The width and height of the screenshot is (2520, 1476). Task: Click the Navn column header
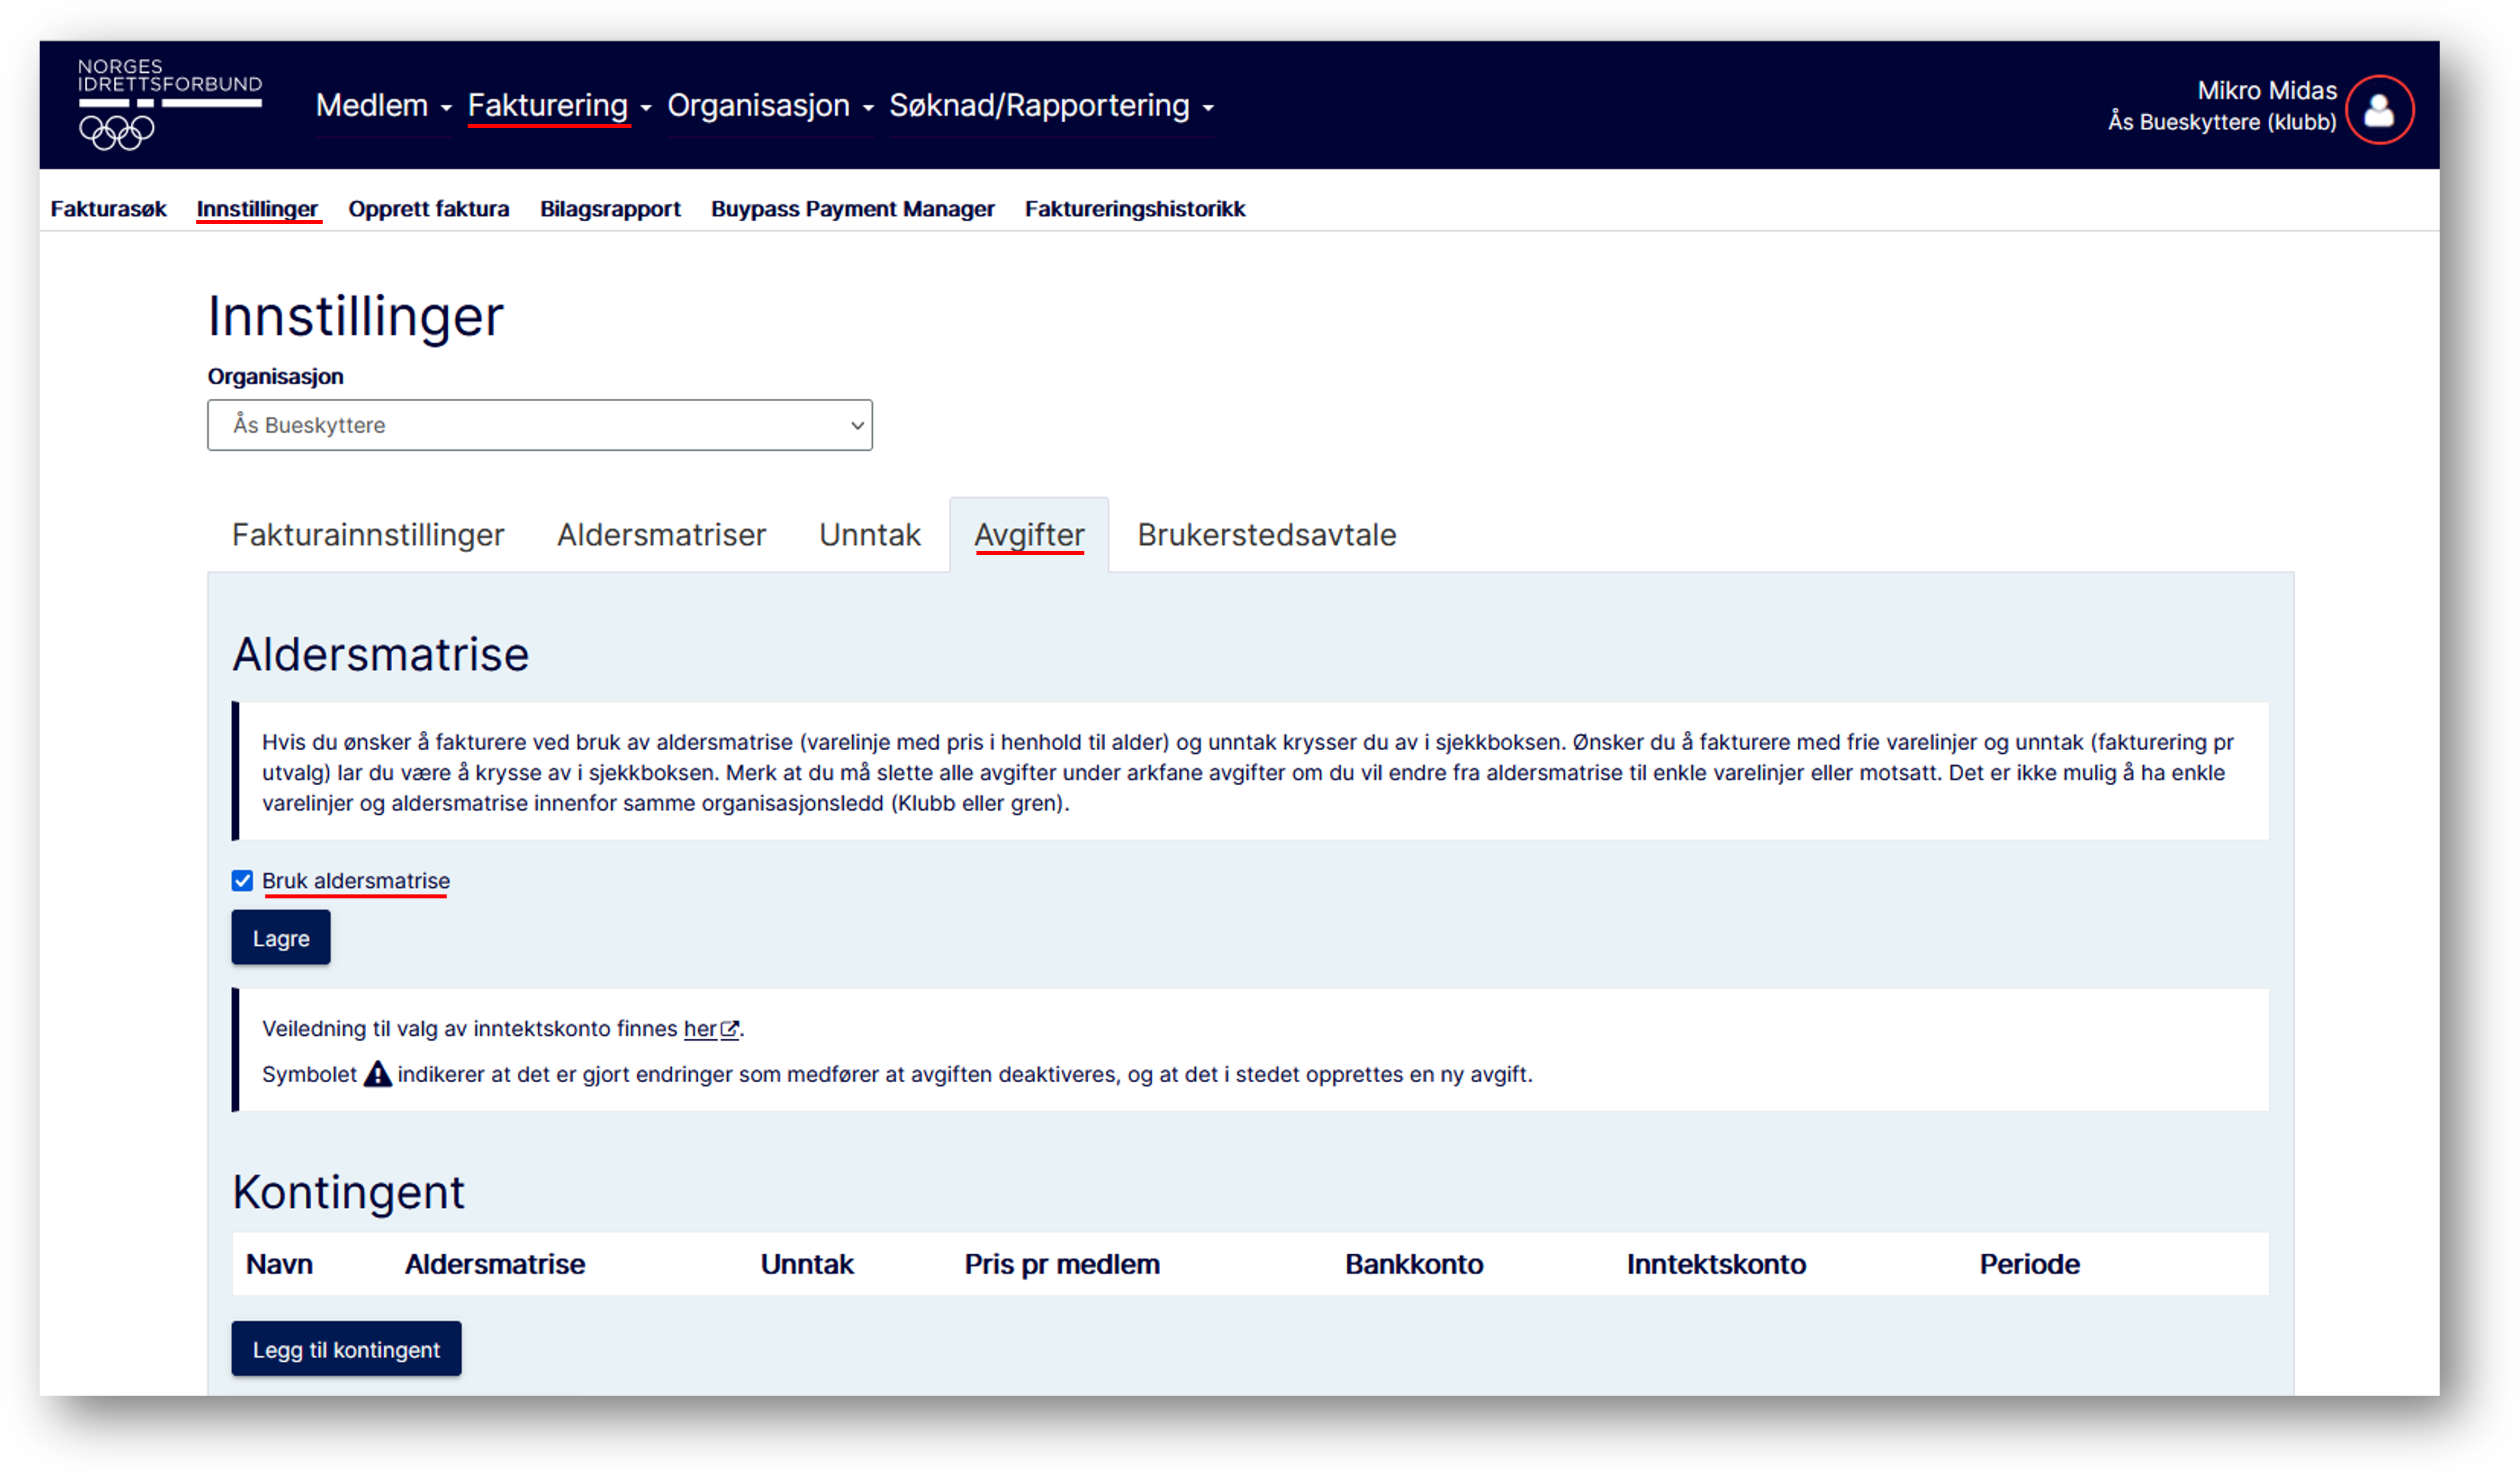click(279, 1264)
